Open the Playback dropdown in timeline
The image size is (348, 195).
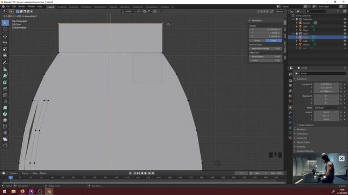[15, 173]
